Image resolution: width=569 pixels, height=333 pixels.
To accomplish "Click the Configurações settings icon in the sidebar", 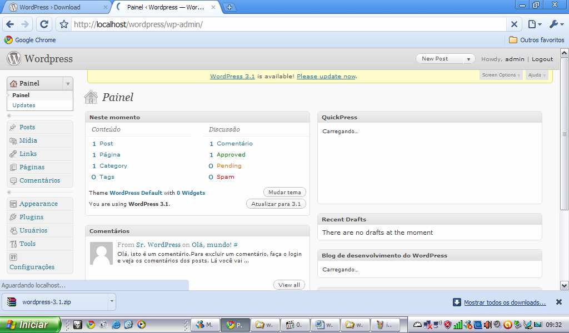I will click(13, 258).
